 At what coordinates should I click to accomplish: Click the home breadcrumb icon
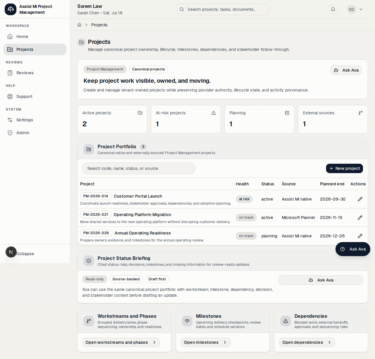coord(79,25)
